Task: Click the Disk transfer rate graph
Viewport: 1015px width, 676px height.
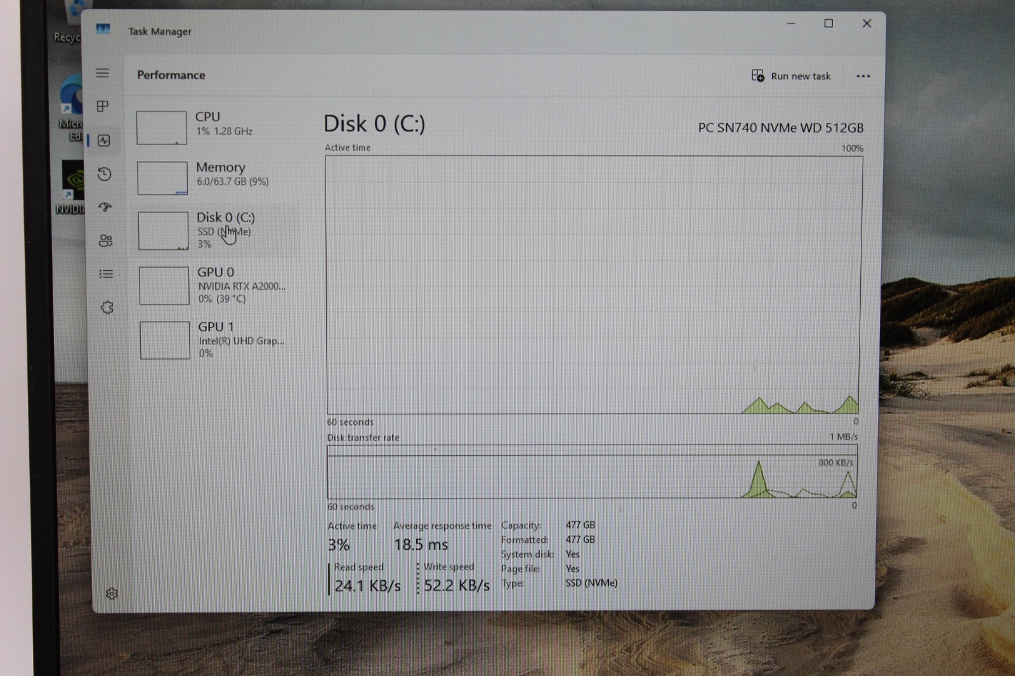Action: [x=593, y=472]
